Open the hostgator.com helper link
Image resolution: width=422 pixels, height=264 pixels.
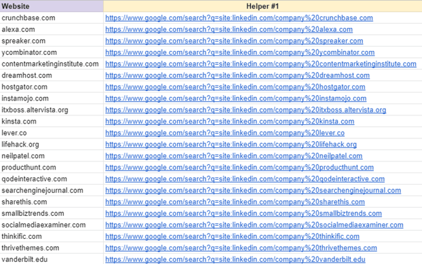point(235,87)
